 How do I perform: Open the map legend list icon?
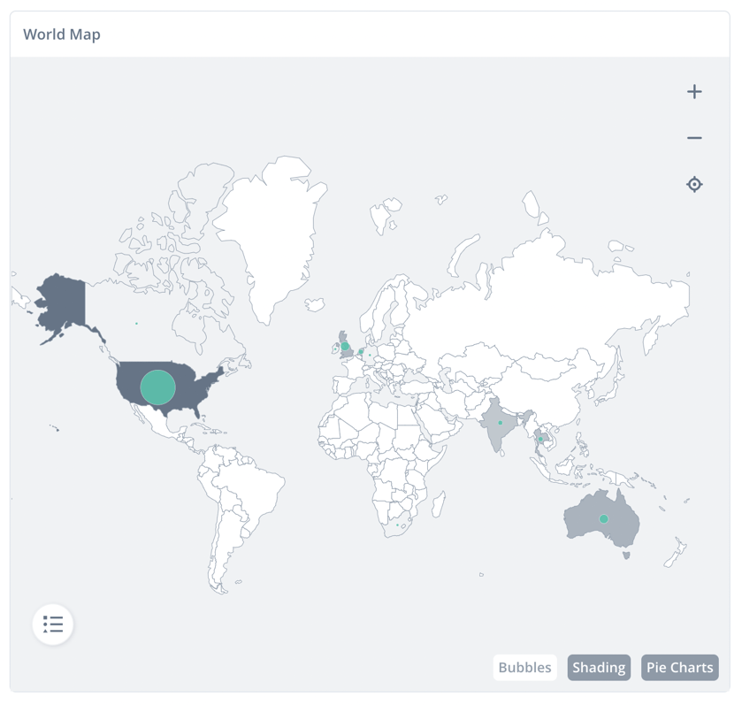[53, 625]
